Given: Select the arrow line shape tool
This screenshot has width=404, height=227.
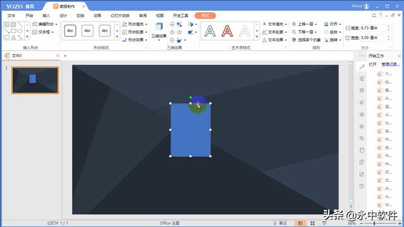Looking at the screenshot, I should 7,31.
